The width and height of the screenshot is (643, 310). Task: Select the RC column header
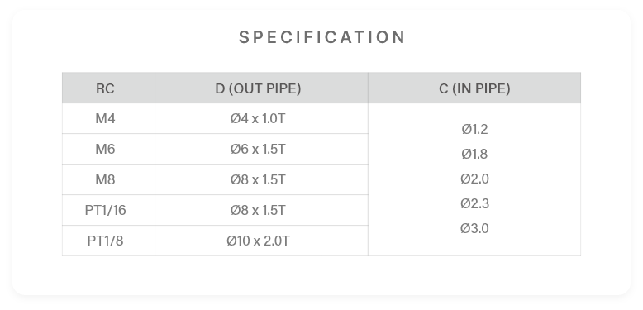pyautogui.click(x=108, y=88)
